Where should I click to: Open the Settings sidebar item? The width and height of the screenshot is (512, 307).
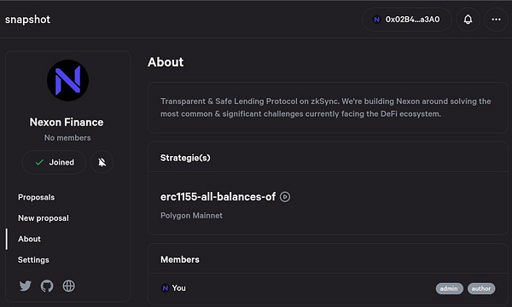33,260
